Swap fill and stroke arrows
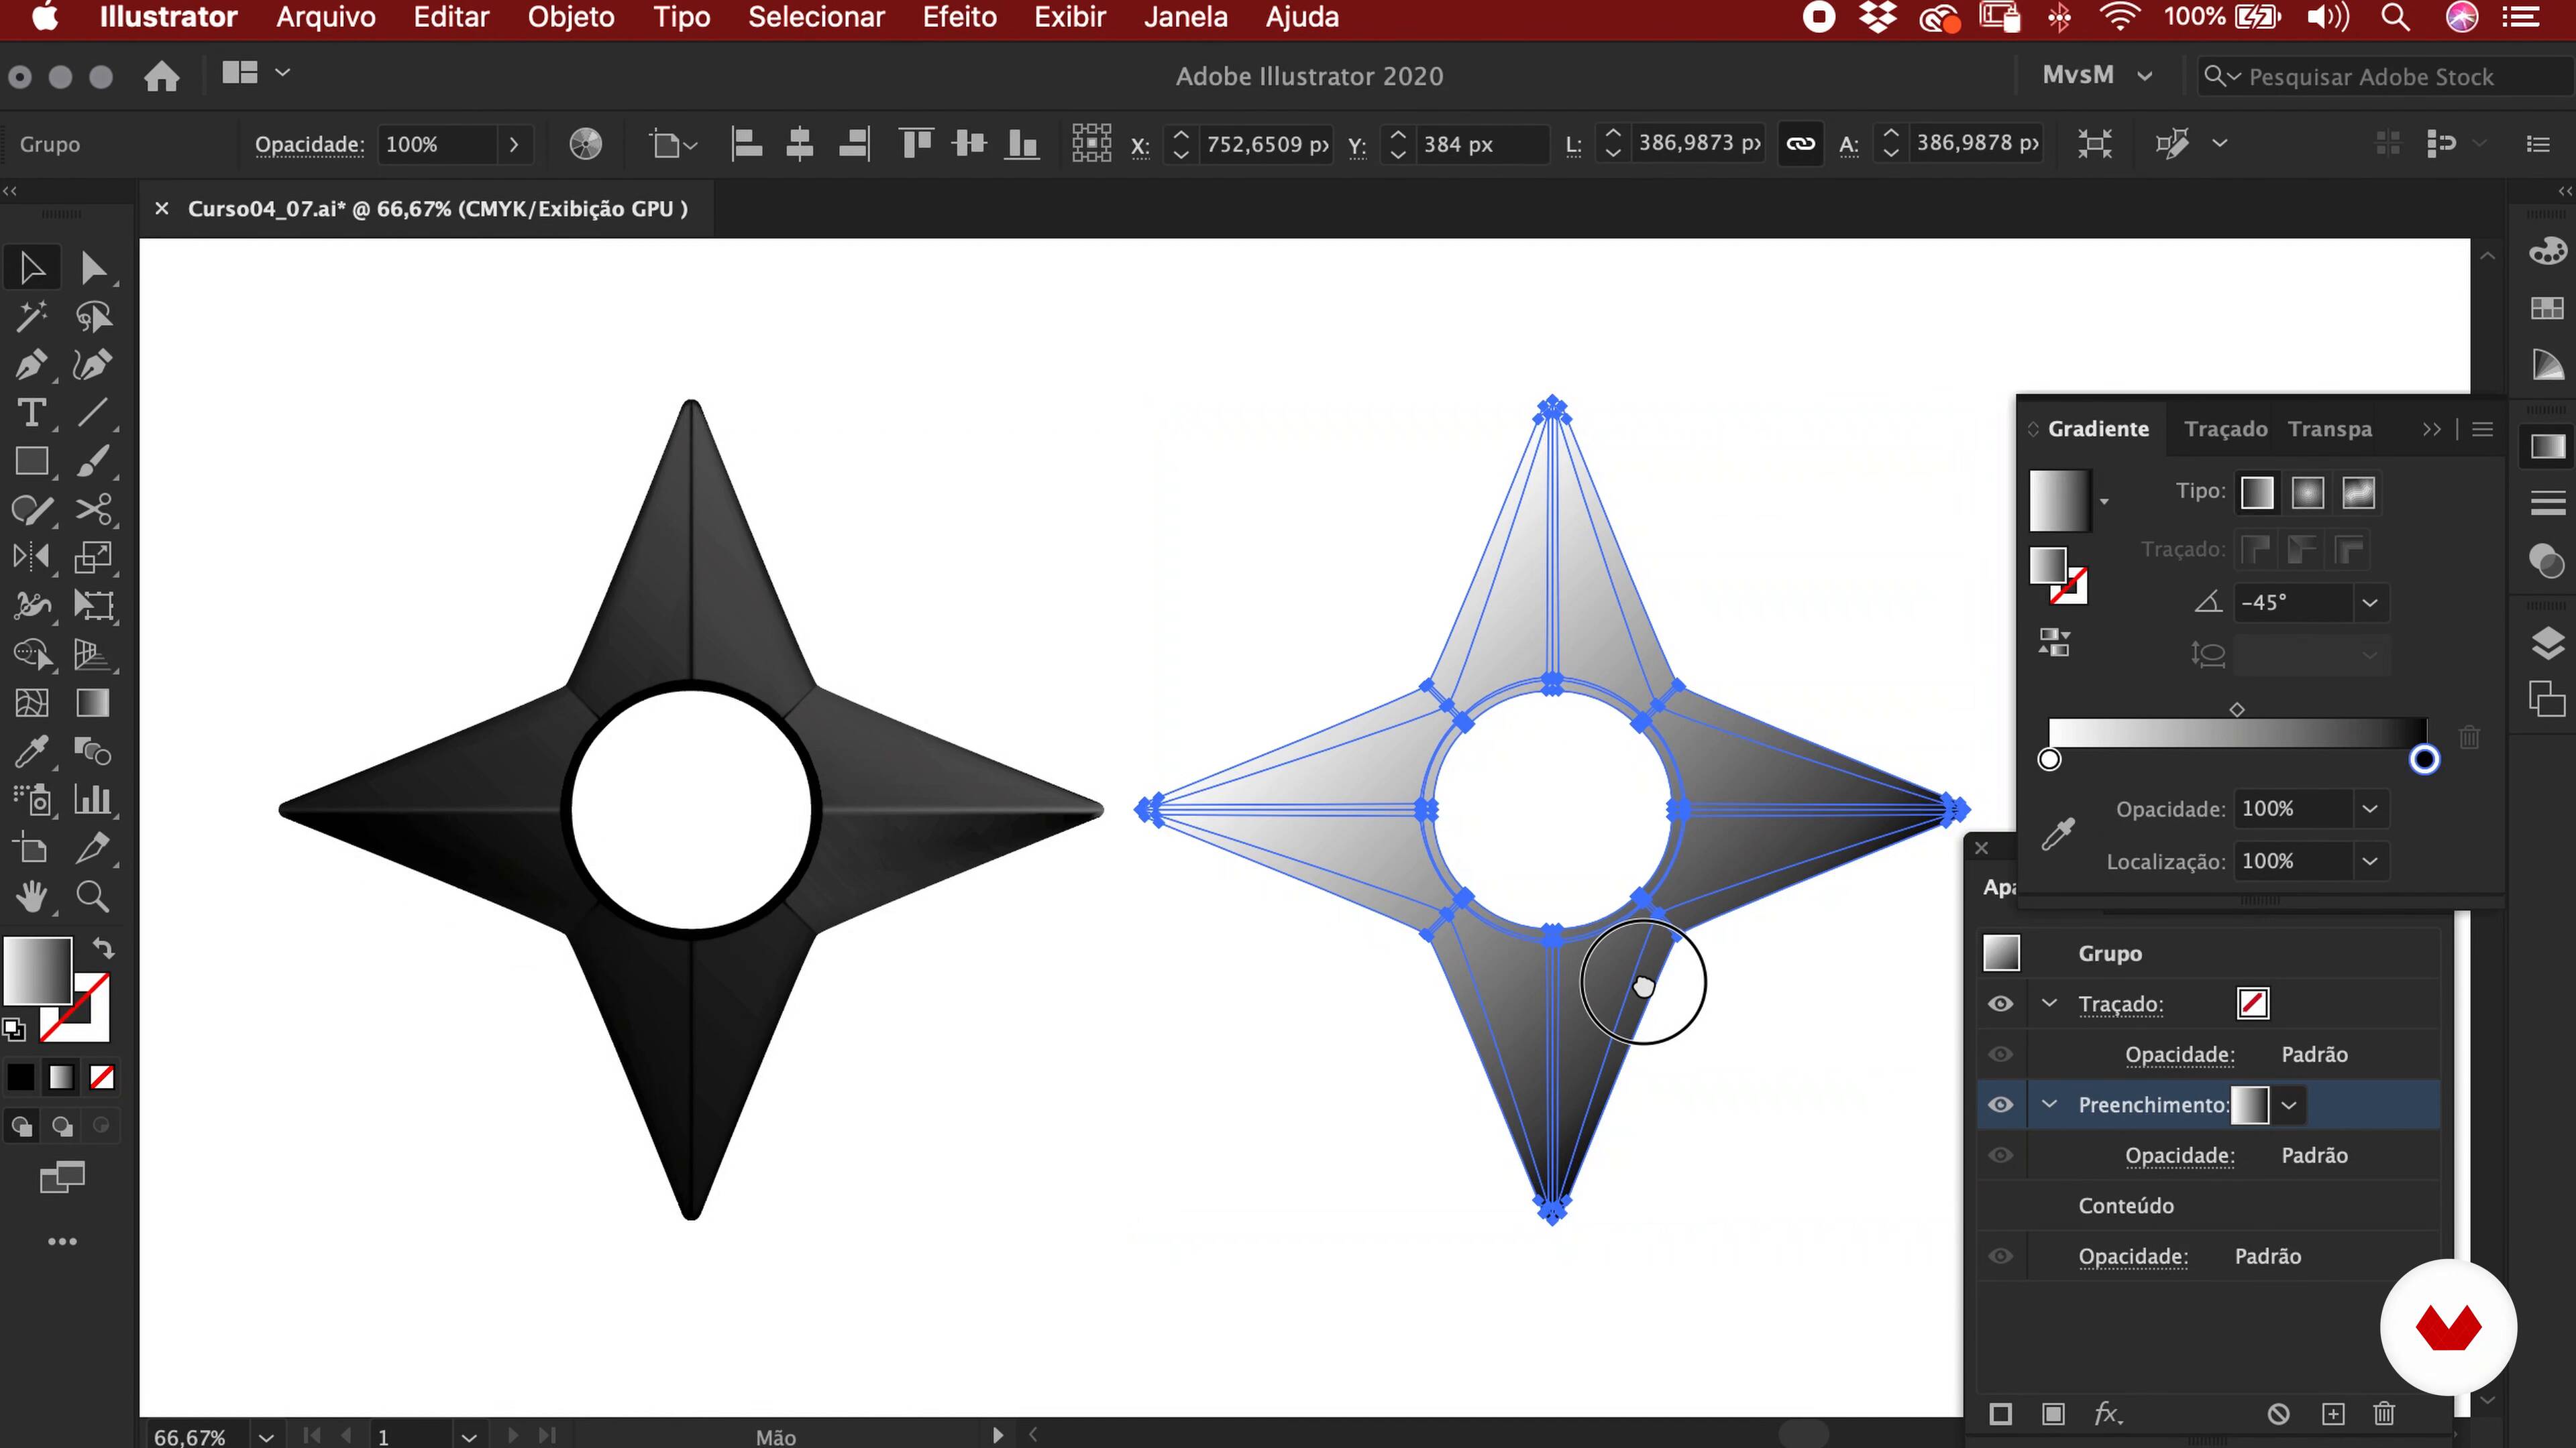This screenshot has height=1448, width=2576. pos(104,949)
